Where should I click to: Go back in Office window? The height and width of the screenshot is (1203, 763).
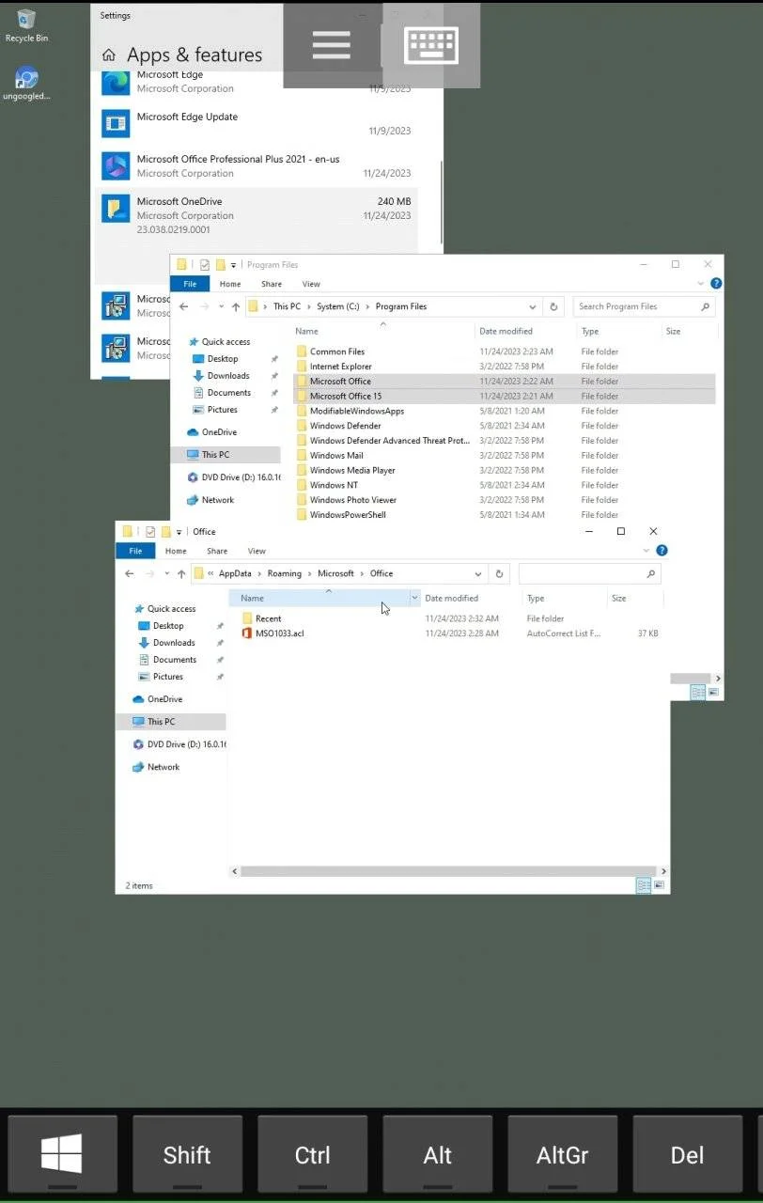130,573
